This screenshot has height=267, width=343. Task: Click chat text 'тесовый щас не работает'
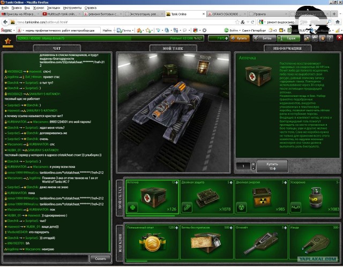click(22, 99)
